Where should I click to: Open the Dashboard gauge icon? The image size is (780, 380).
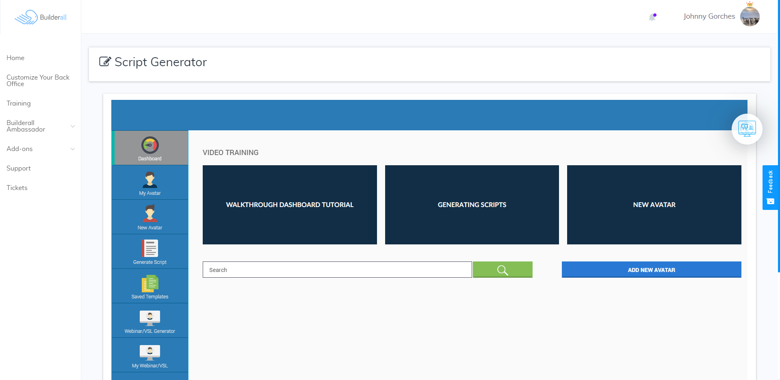(150, 145)
